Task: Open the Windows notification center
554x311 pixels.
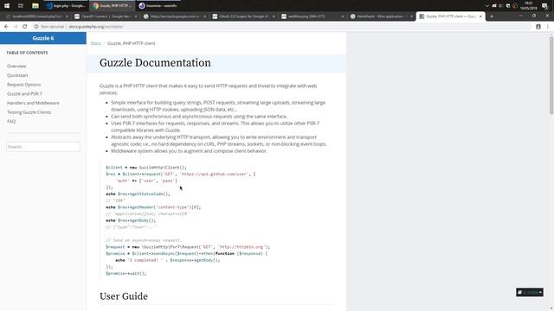Action: pos(544,6)
